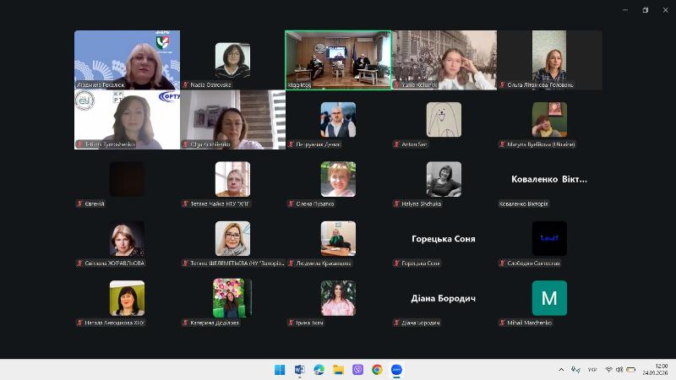Click muted mic icon beside Євгеній
Screen dimensions: 676x380
(79, 204)
